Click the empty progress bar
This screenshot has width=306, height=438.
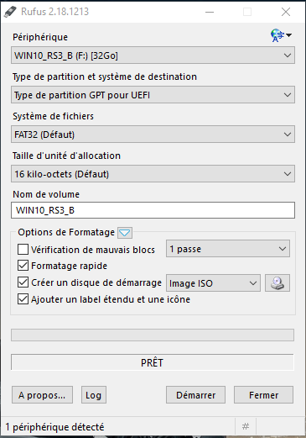[153, 335]
